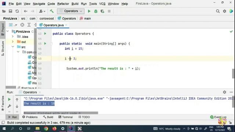Click the Open folder toolbar icon
The width and height of the screenshot is (235, 132).
click(x=4, y=11)
